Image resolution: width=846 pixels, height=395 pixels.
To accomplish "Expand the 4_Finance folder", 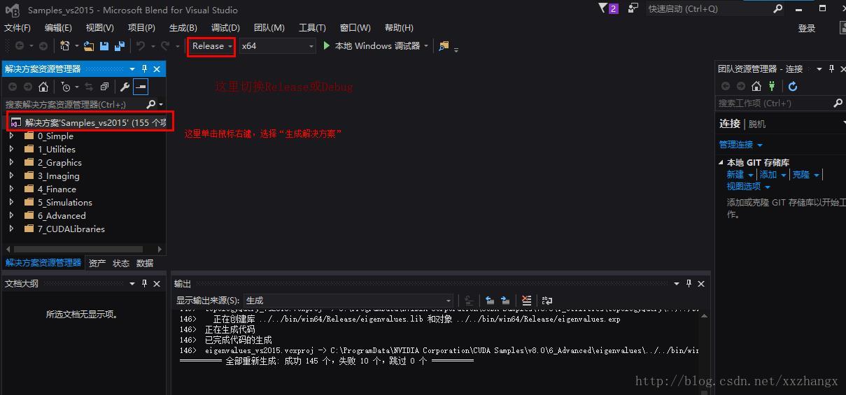I will (11, 189).
